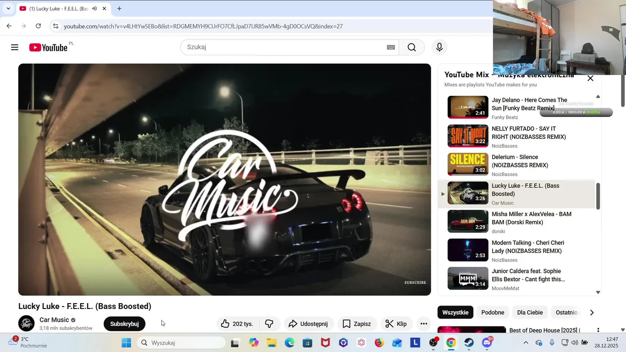Reload the page in Chrome
Image resolution: width=626 pixels, height=352 pixels.
point(38,26)
